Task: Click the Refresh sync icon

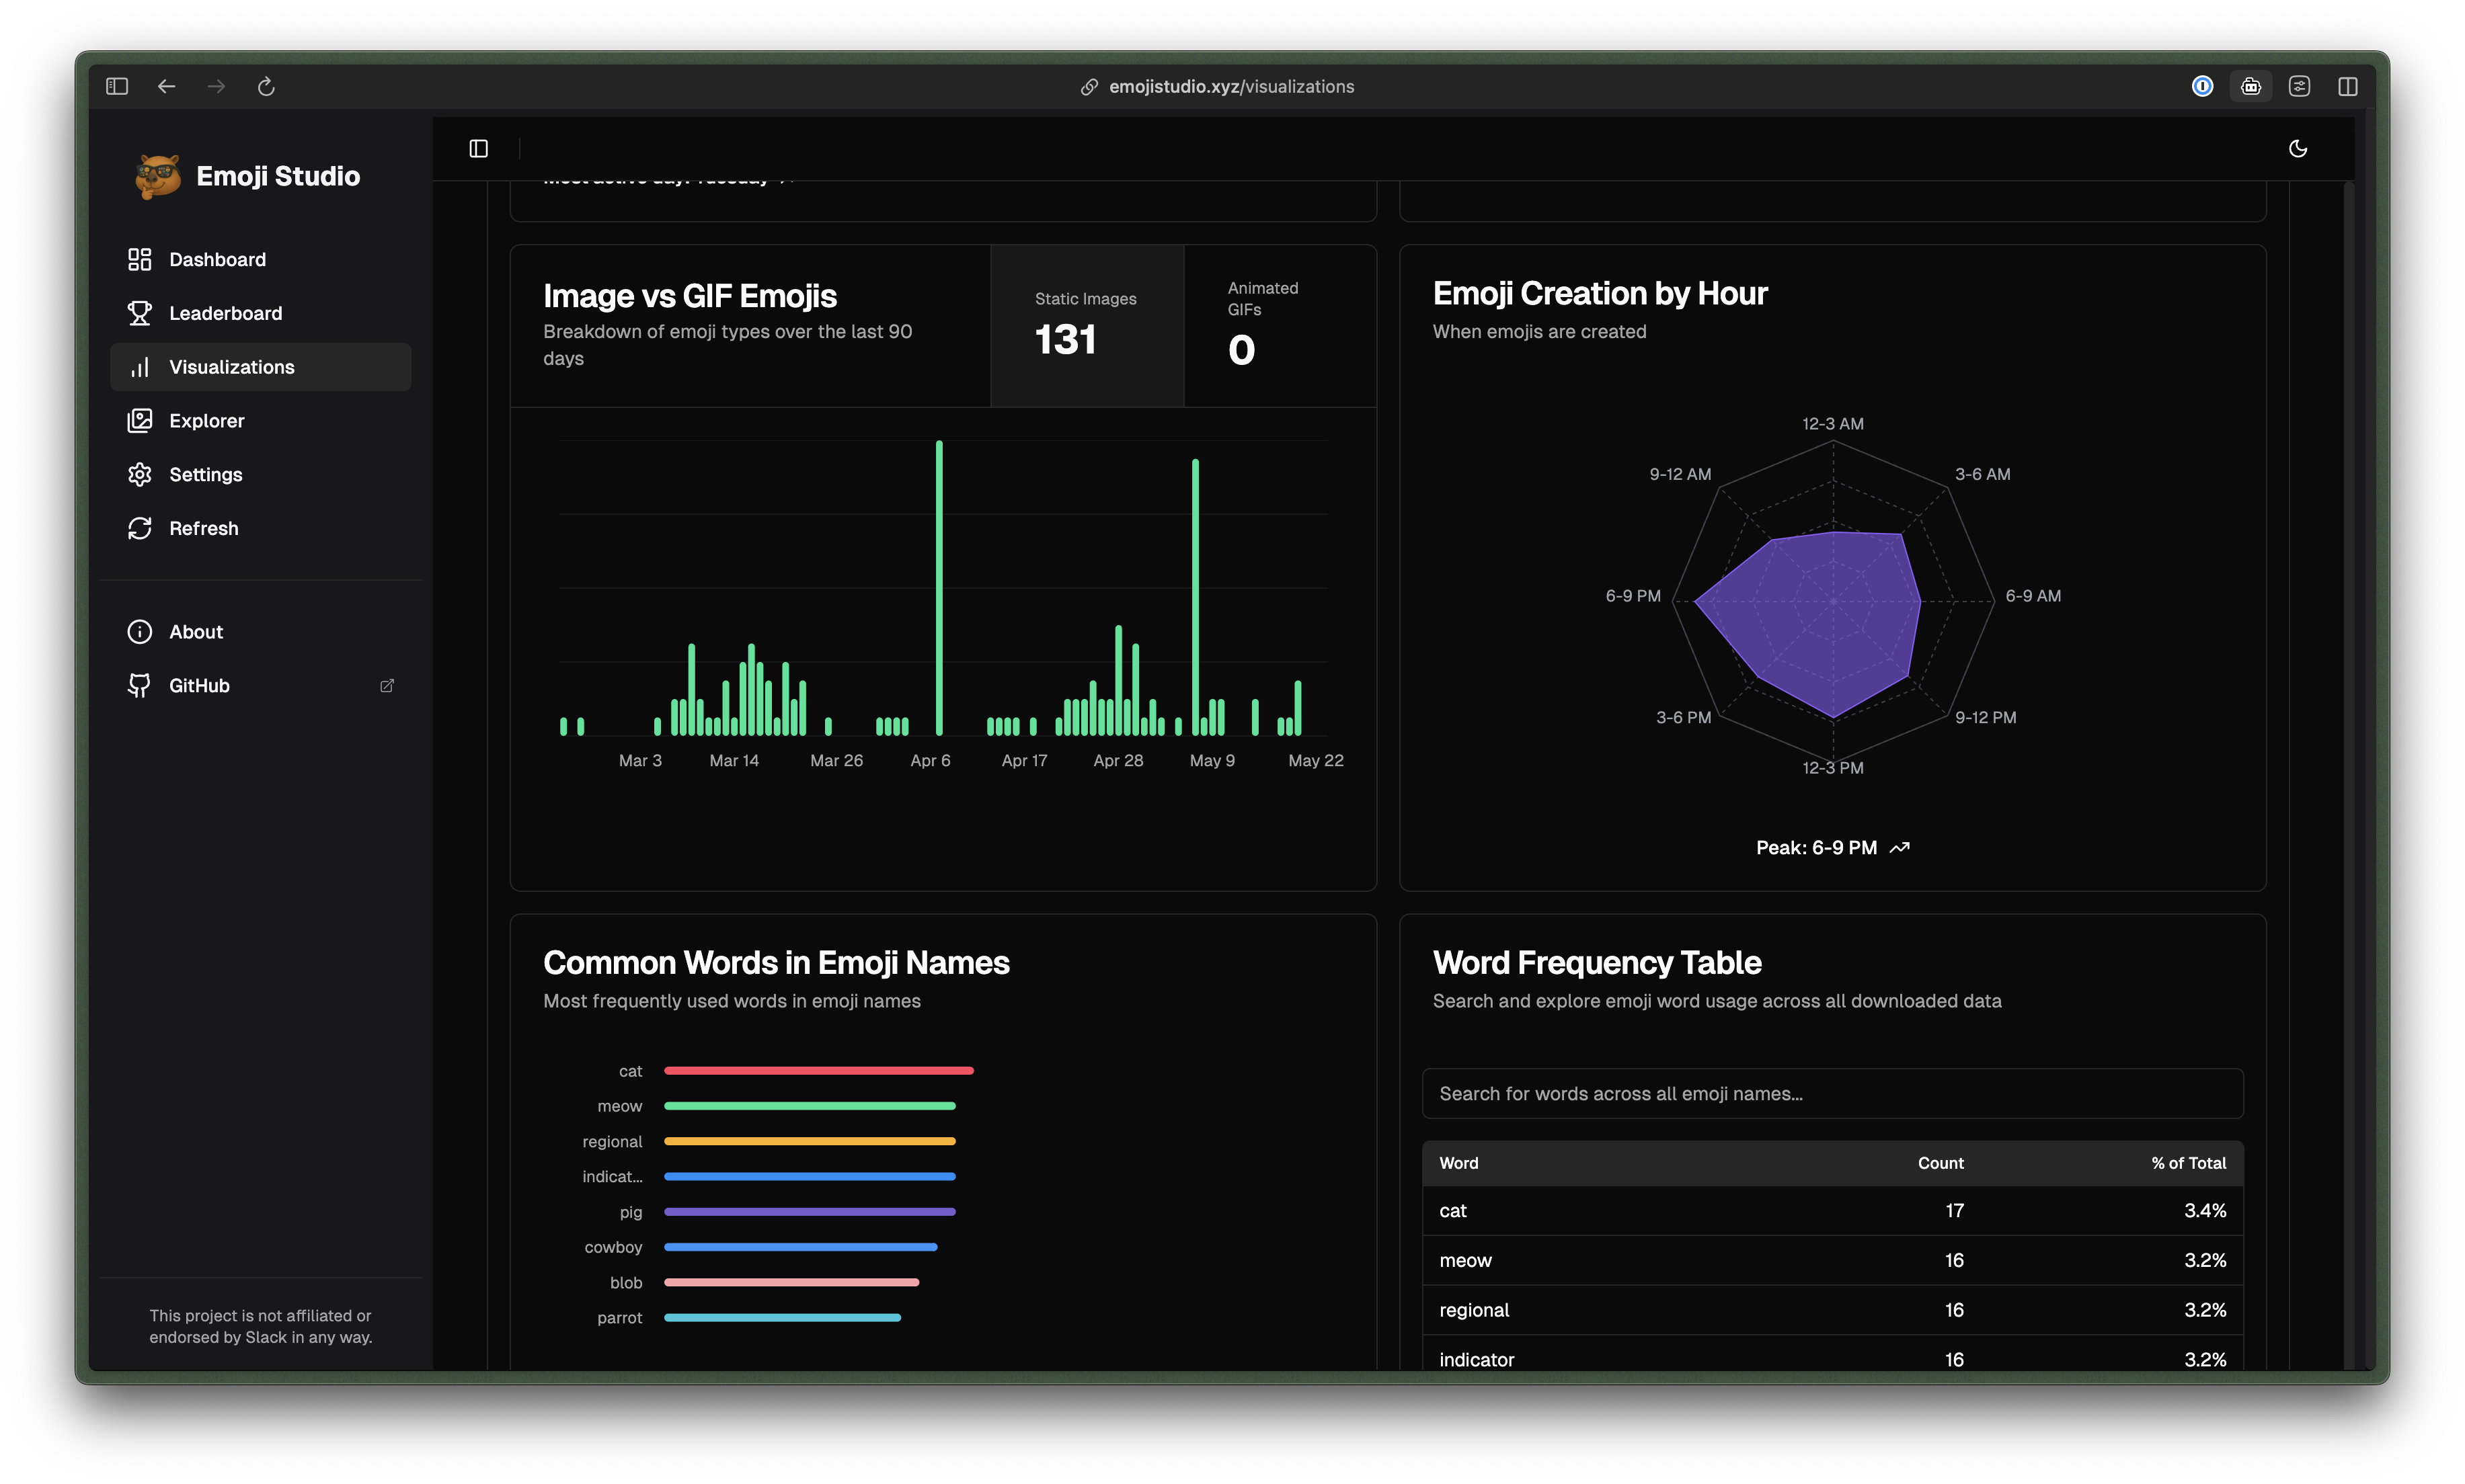Action: click(x=140, y=529)
